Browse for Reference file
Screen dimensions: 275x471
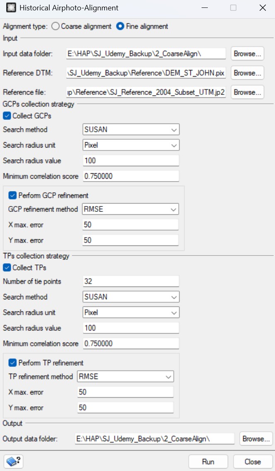click(x=247, y=92)
